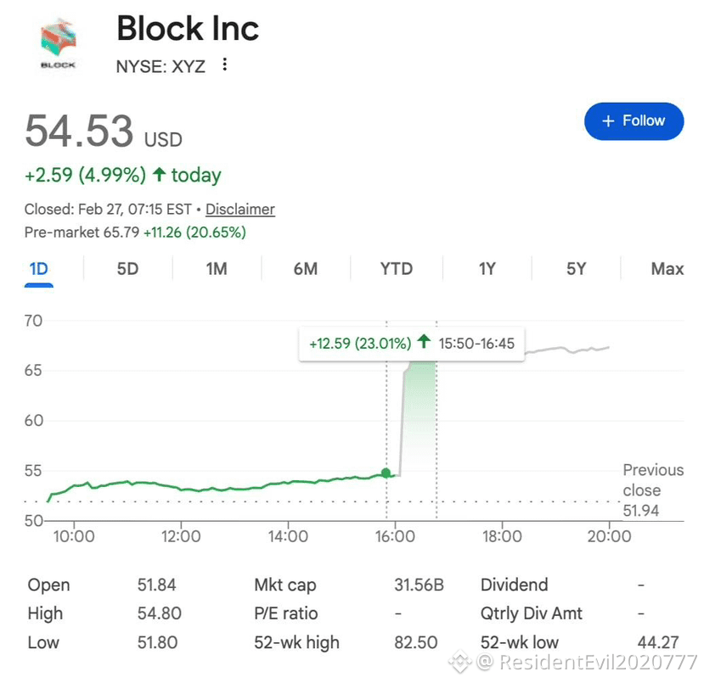Image resolution: width=704 pixels, height=683 pixels.
Task: Open the three-dot options menu beside NYSE: XYZ
Action: 224,65
